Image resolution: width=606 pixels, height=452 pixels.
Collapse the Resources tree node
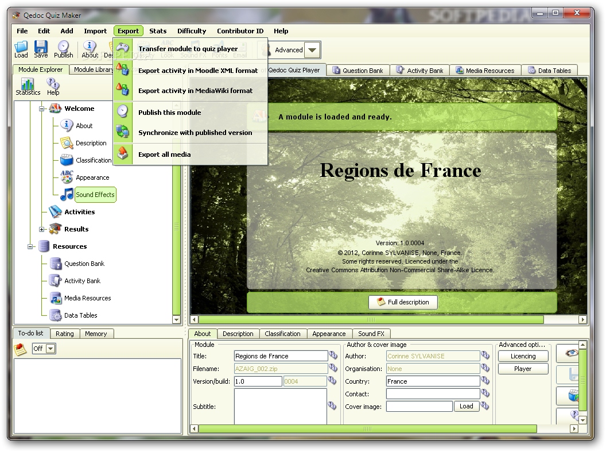(x=30, y=247)
